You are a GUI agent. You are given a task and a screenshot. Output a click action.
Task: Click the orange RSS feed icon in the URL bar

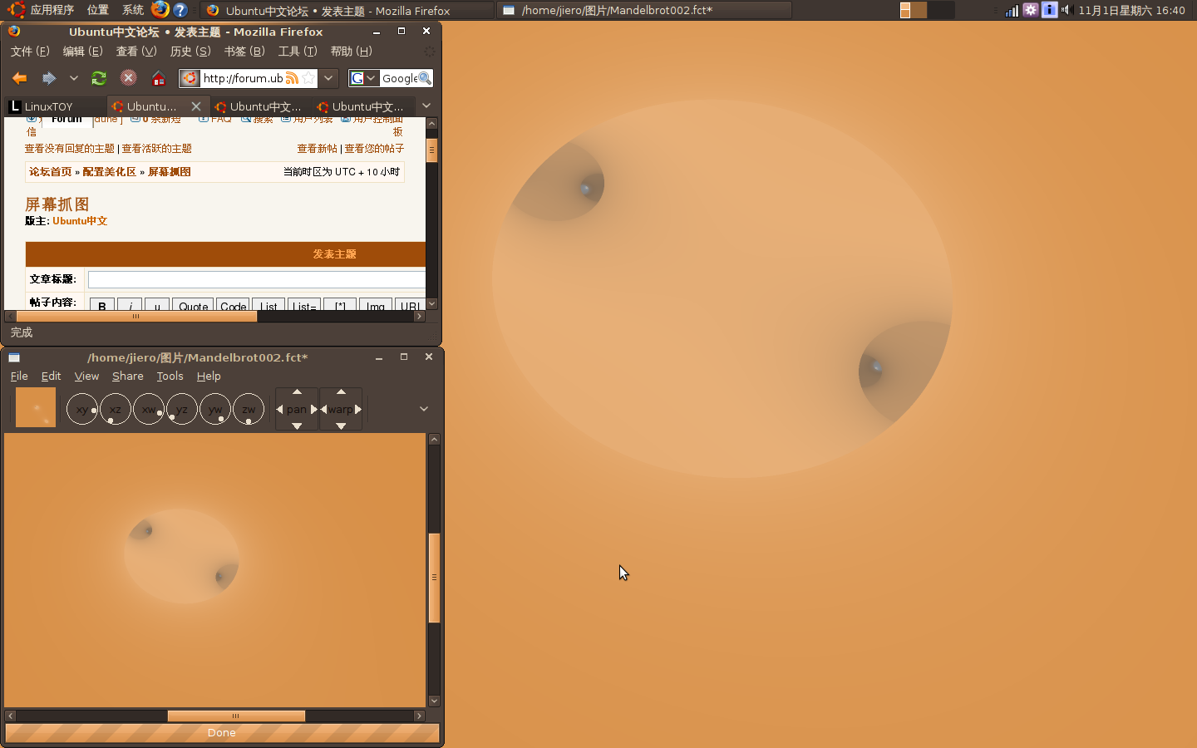(x=292, y=78)
